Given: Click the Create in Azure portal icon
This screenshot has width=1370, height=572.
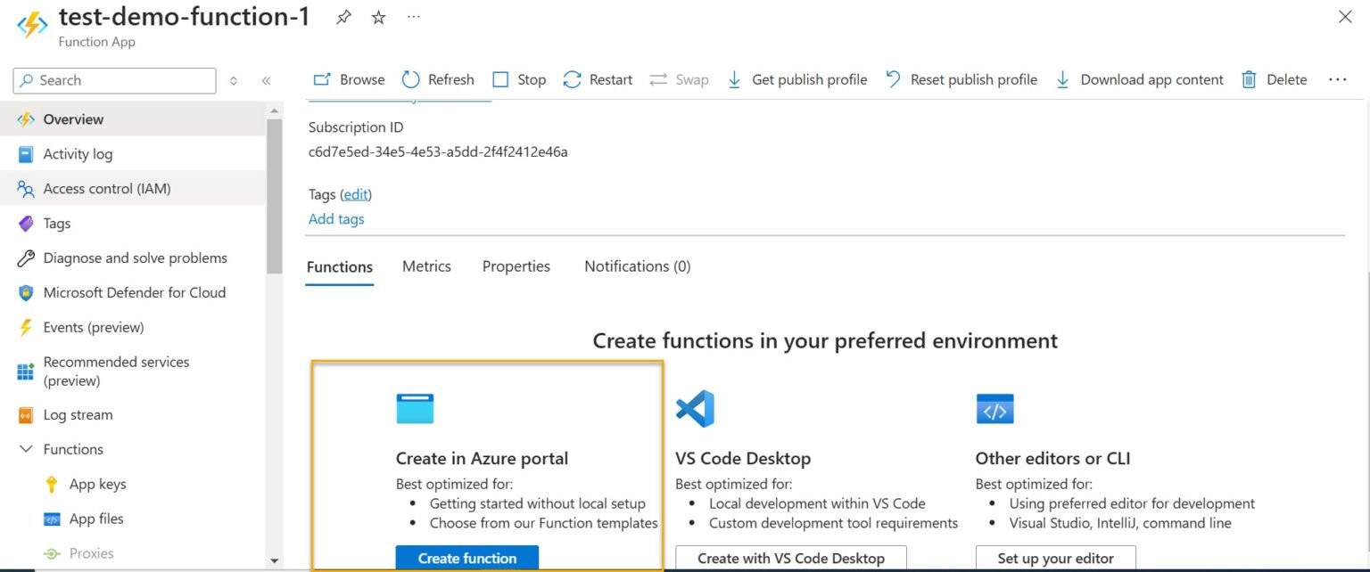Looking at the screenshot, I should click(x=415, y=409).
